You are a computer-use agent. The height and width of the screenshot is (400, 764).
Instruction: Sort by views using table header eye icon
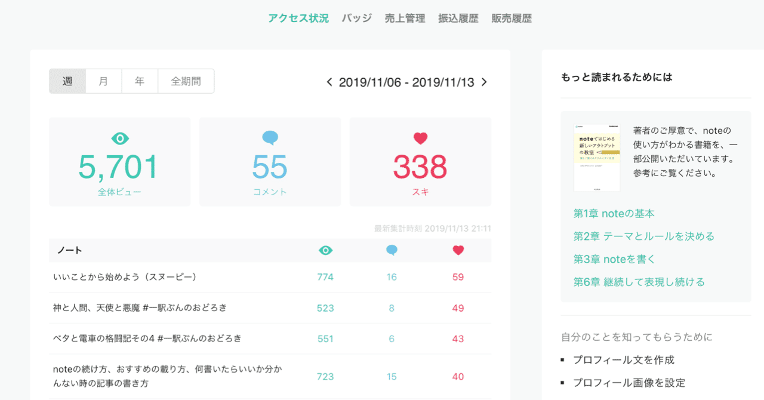(x=325, y=251)
